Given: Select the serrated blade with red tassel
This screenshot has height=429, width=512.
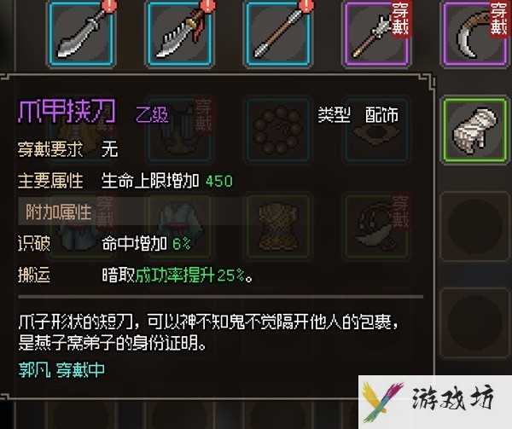Looking at the screenshot, I should (x=179, y=34).
